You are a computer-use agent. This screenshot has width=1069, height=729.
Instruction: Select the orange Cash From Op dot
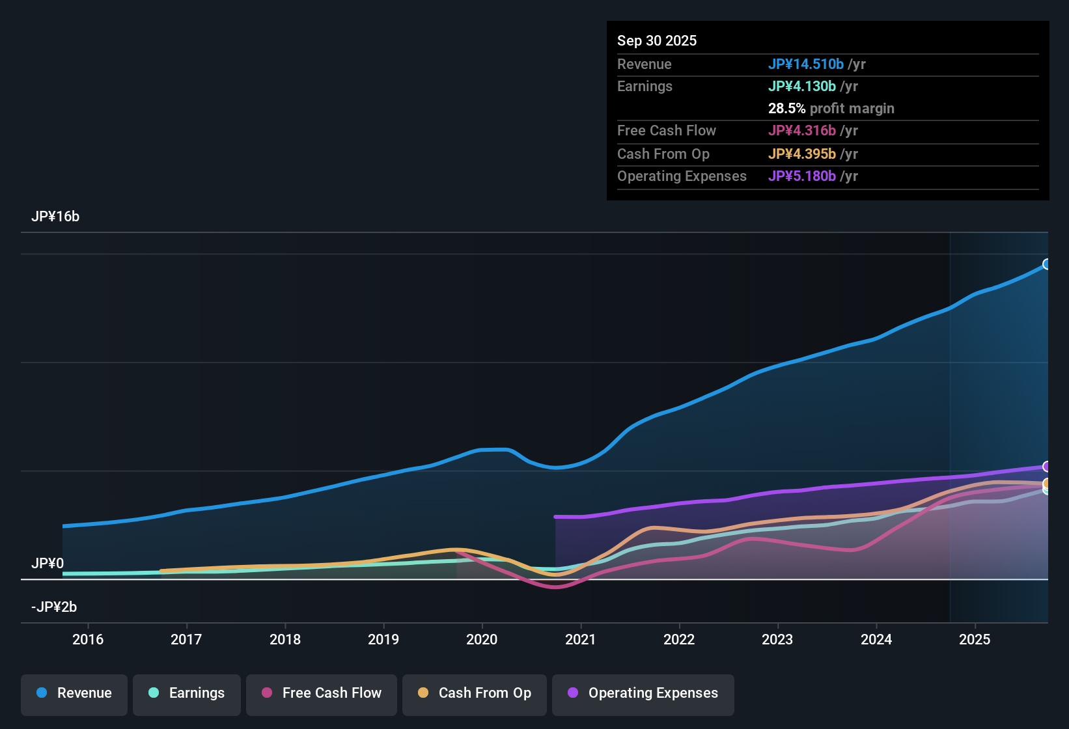point(423,693)
